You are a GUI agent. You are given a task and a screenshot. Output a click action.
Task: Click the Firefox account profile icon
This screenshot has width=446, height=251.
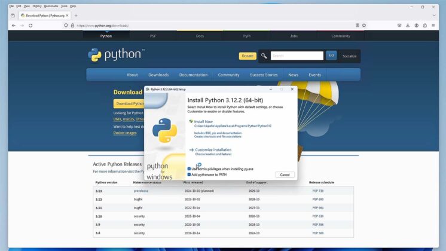(417, 25)
